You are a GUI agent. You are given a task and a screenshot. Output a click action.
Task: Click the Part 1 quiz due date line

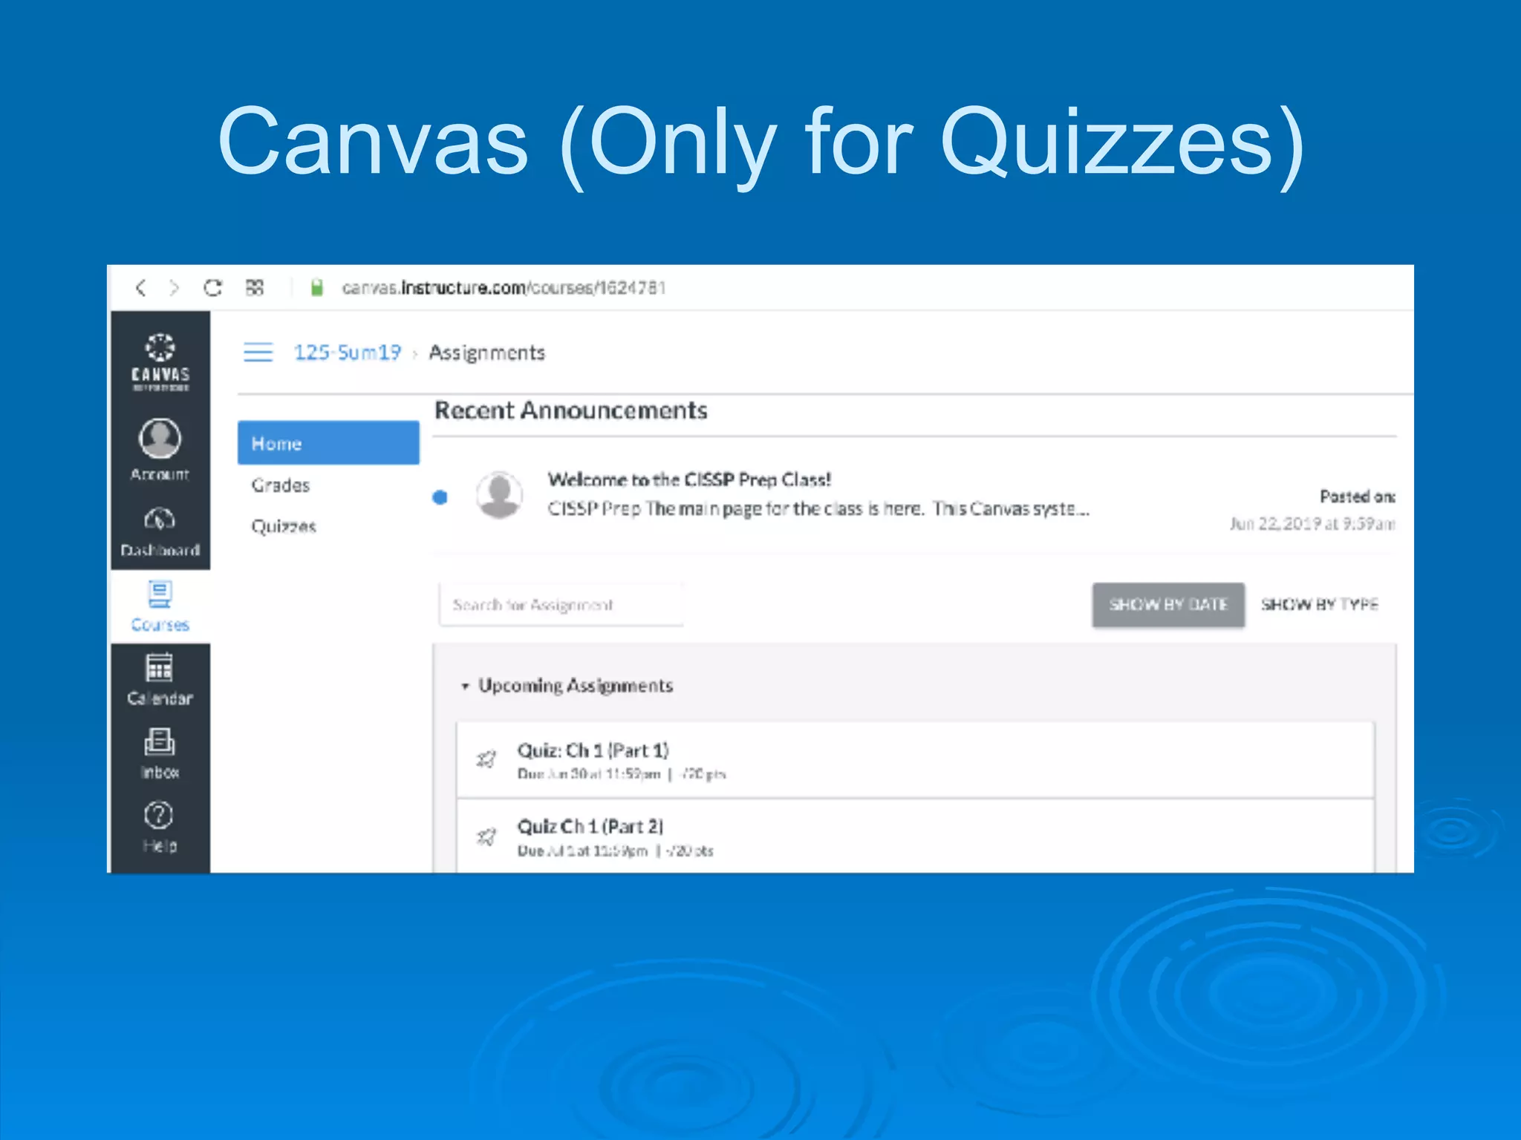click(621, 775)
